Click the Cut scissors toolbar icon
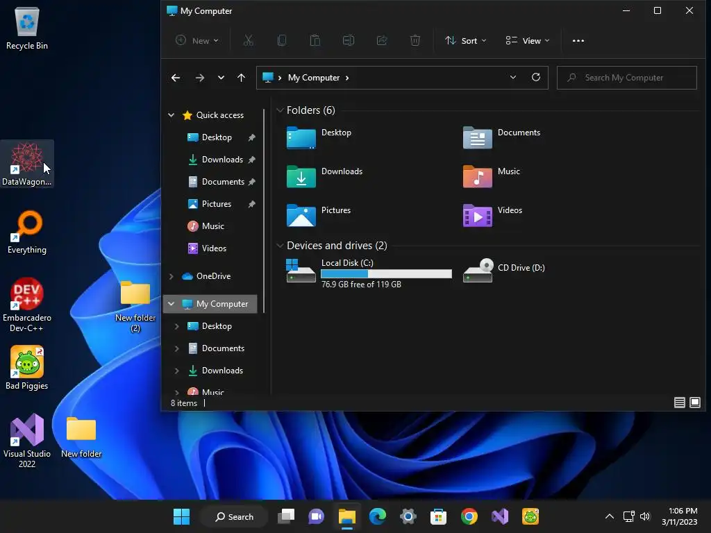Image resolution: width=711 pixels, height=533 pixels. pyautogui.click(x=248, y=41)
